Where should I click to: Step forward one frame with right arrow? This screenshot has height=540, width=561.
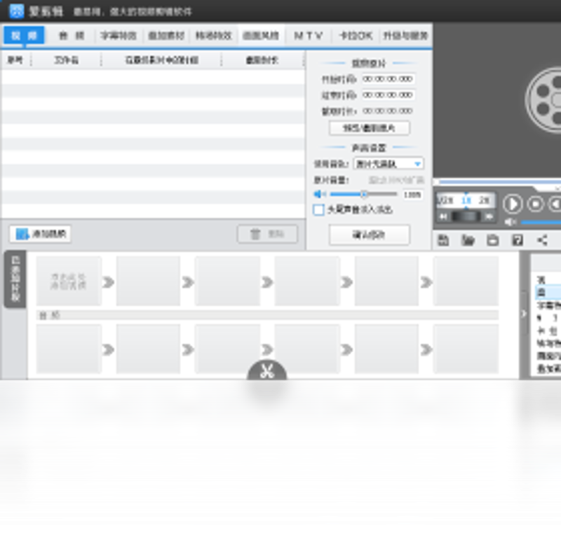tap(488, 216)
